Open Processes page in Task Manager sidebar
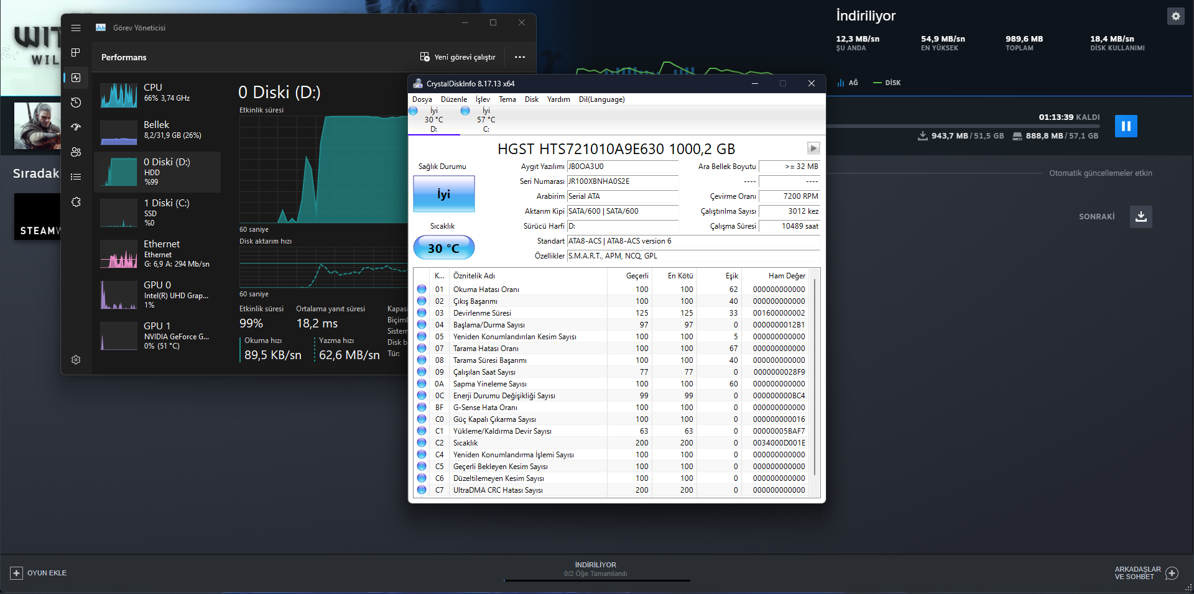 pos(76,53)
